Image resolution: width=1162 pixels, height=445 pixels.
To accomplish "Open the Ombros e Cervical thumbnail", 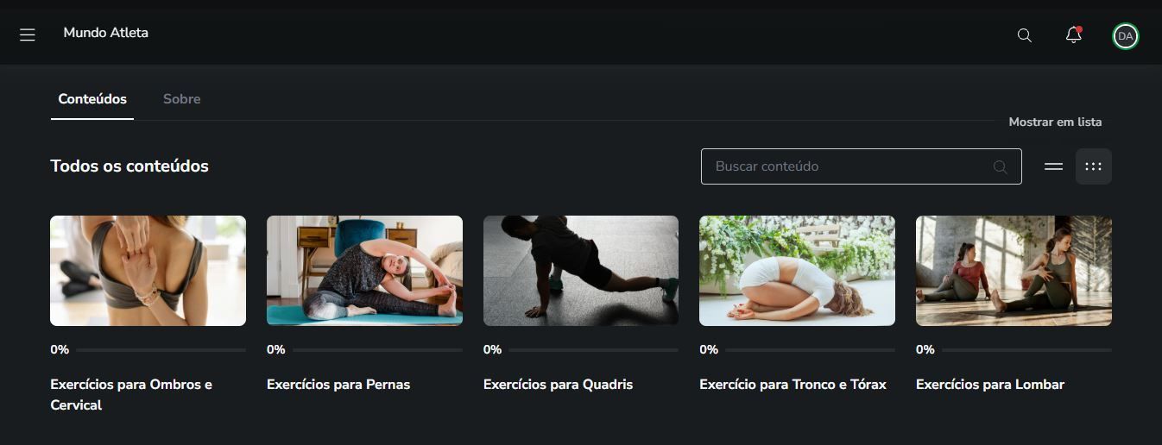I will tap(148, 271).
